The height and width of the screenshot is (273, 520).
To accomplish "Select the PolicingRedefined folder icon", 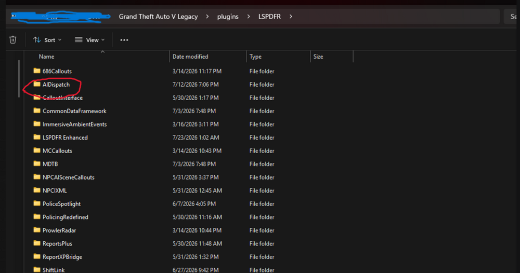I will coord(37,216).
